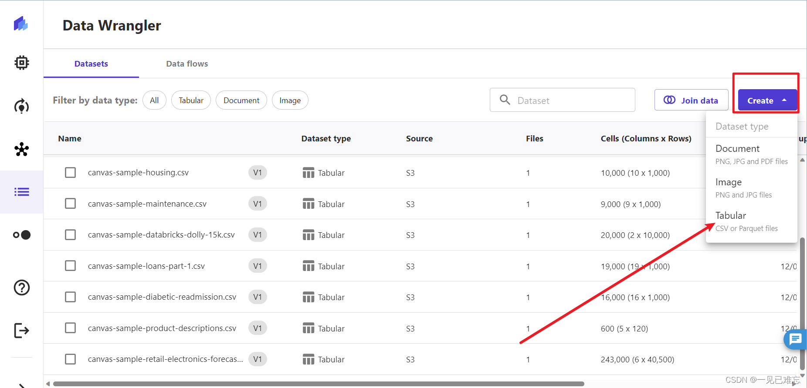
Task: Select the canvas-sample-maintenance.csv checkbox
Action: pos(70,204)
